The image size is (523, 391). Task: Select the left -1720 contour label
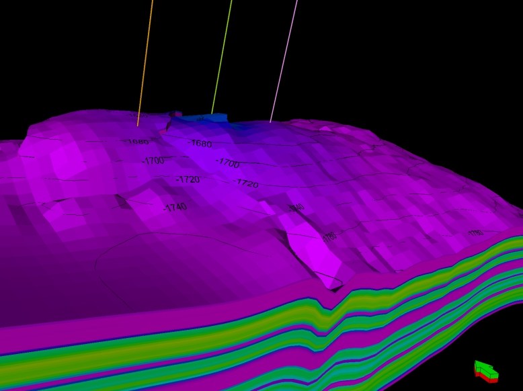tap(188, 179)
